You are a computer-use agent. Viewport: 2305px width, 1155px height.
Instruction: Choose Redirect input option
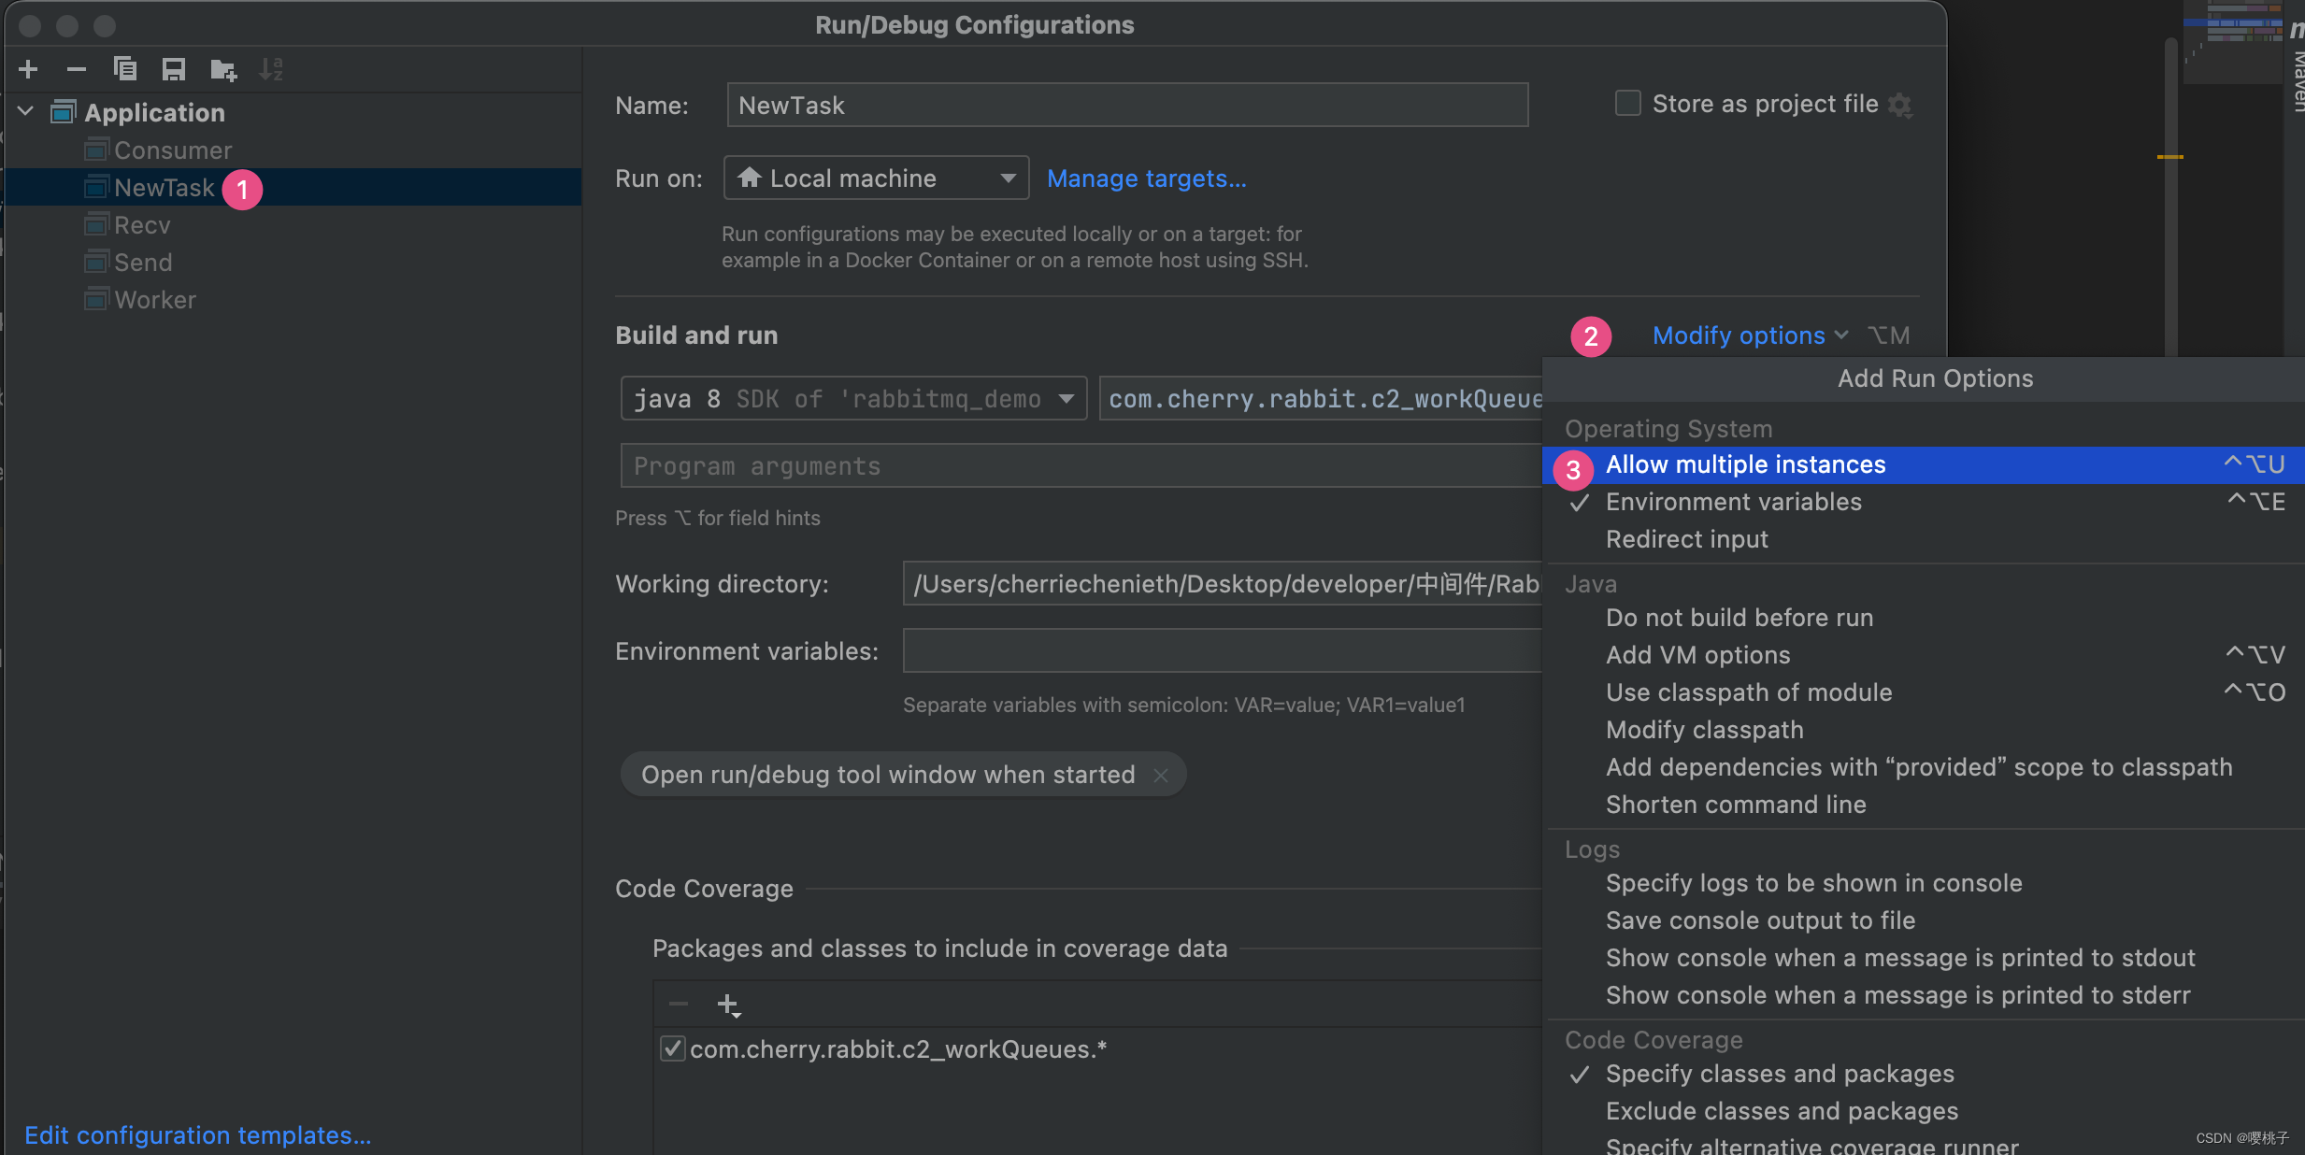click(x=1923, y=540)
